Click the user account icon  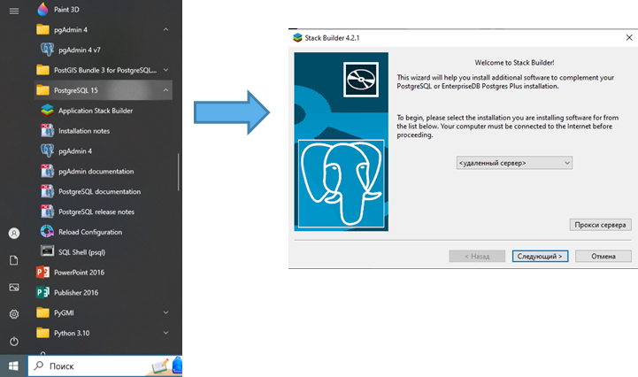pos(14,234)
